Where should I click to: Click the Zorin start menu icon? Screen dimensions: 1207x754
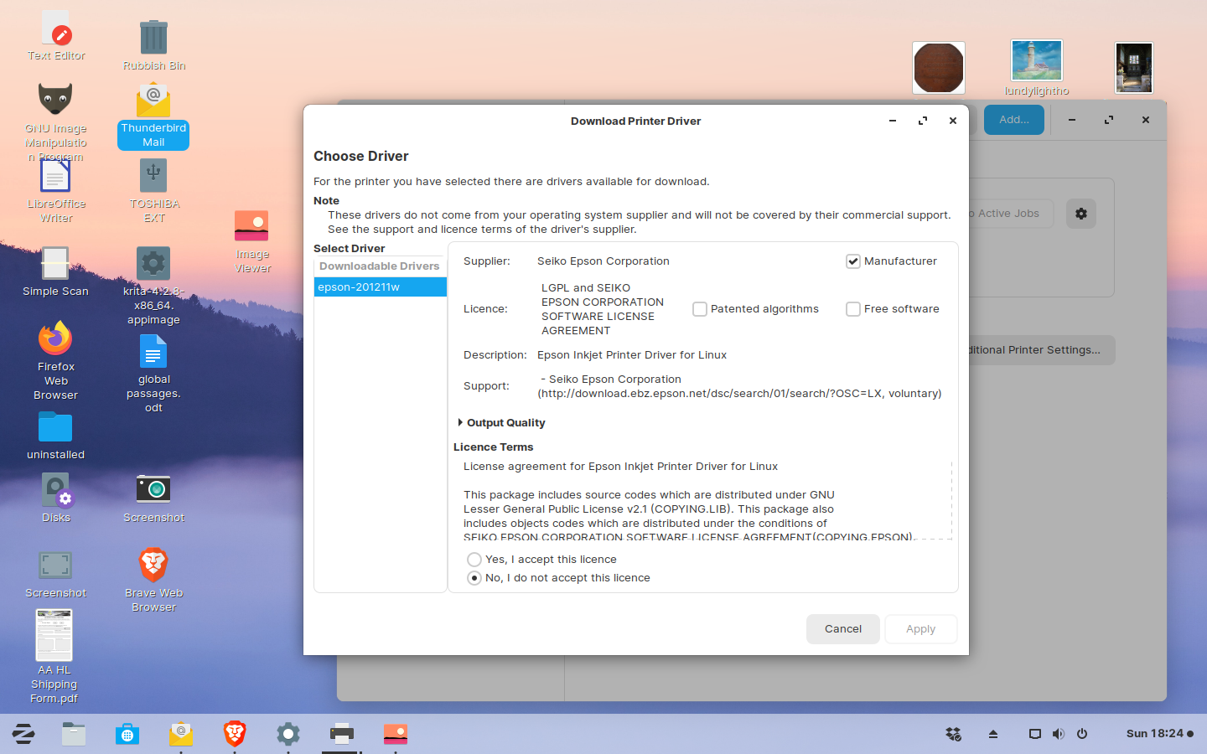coord(23,734)
